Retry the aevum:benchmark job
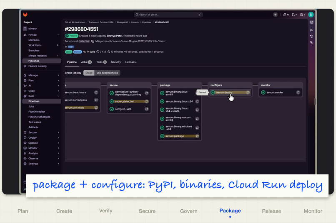The height and width of the screenshot is (223, 336). click(x=96, y=93)
